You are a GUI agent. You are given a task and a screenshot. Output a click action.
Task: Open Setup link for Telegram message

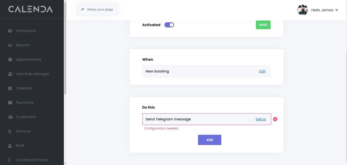pyautogui.click(x=261, y=119)
